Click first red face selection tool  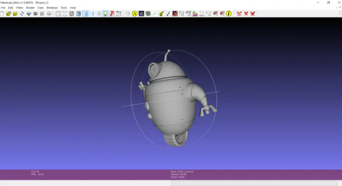tap(215, 14)
